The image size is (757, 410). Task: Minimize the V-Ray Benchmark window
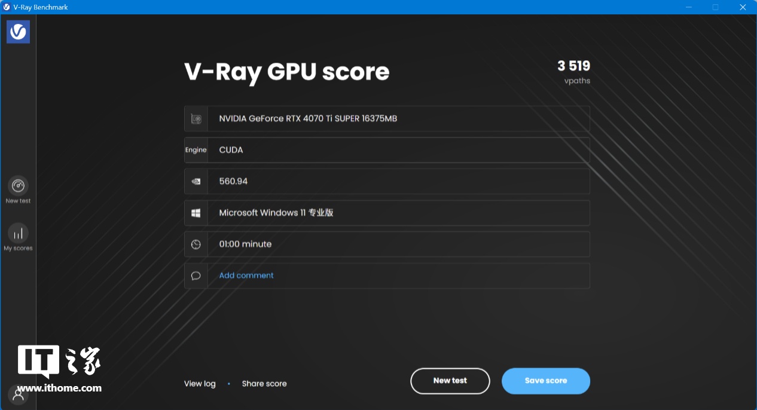pos(689,7)
